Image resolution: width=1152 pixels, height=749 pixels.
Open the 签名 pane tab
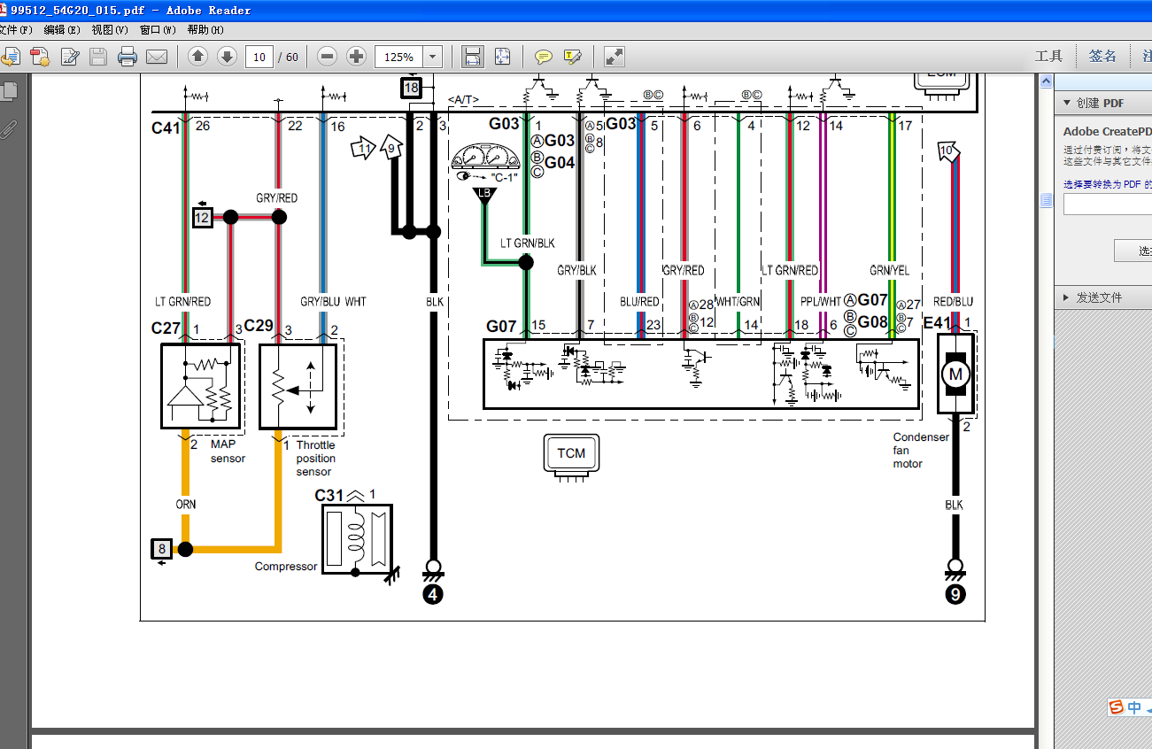pos(1102,56)
